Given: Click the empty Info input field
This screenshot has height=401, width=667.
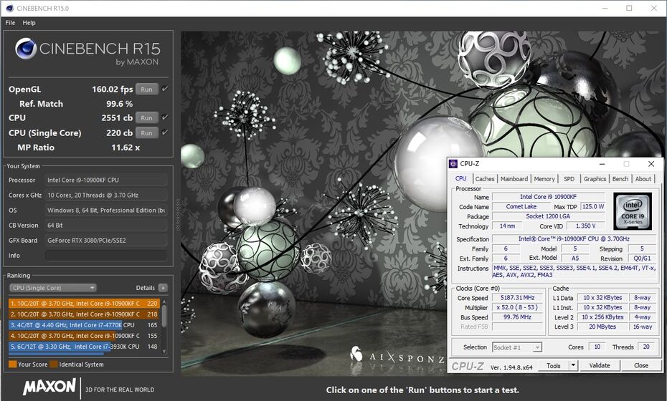Looking at the screenshot, I should 106,256.
